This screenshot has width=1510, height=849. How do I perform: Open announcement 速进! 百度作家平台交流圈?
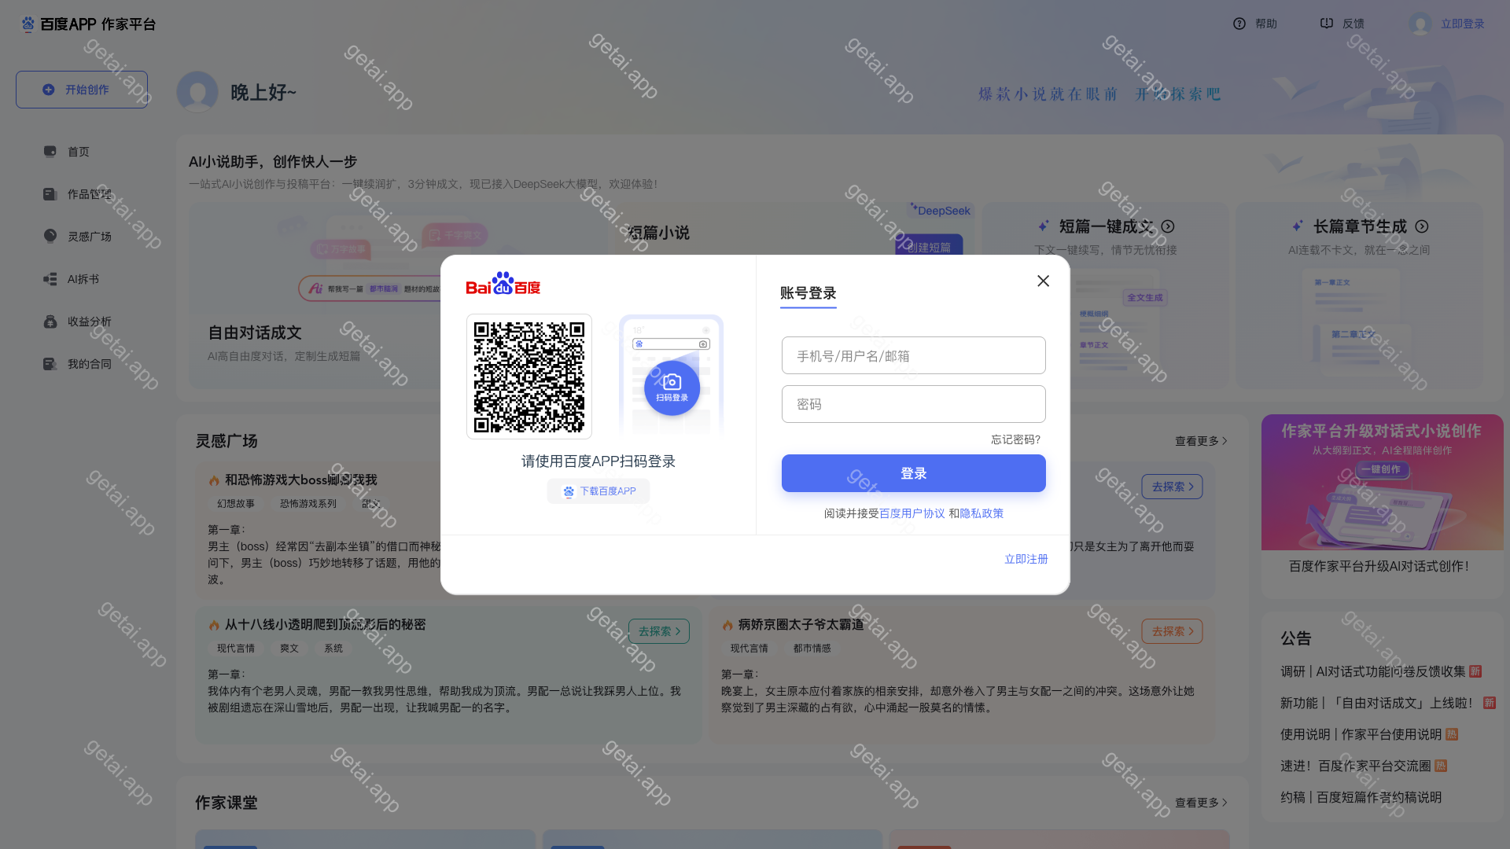click(x=1364, y=766)
